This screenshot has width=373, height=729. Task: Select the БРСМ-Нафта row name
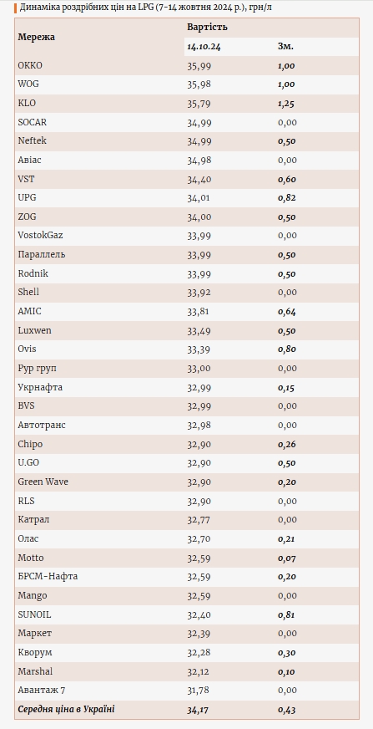click(x=48, y=577)
